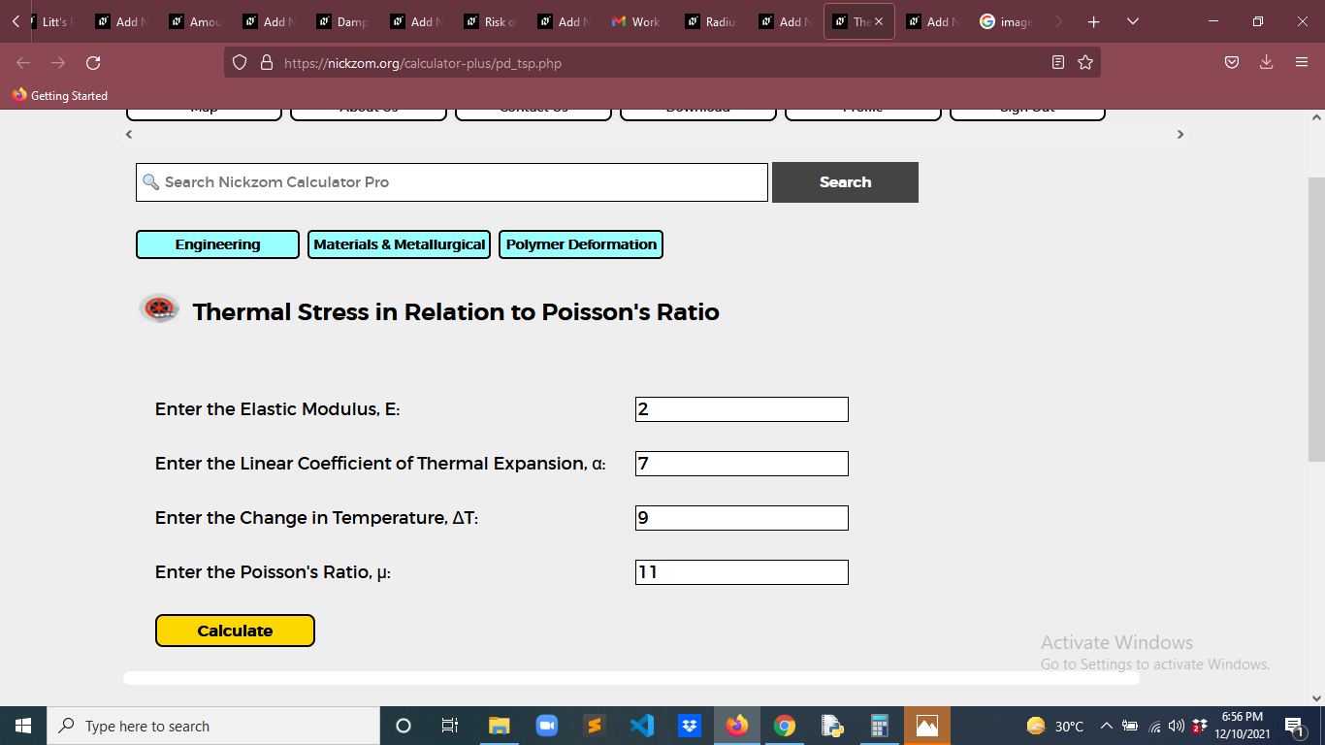Viewport: 1325px width, 745px height.
Task: Open Photos app from the taskbar
Action: (927, 726)
